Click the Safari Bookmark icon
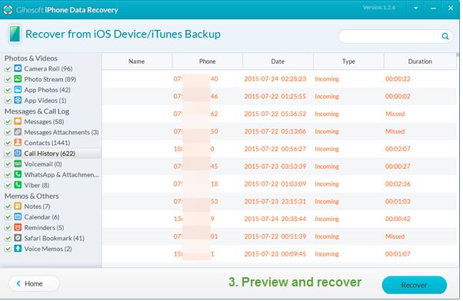463x301 pixels. [18, 238]
